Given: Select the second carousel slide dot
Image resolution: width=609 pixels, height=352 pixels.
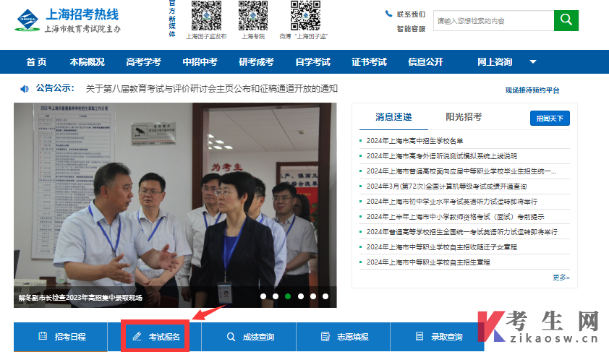Looking at the screenshot, I should pyautogui.click(x=276, y=296).
